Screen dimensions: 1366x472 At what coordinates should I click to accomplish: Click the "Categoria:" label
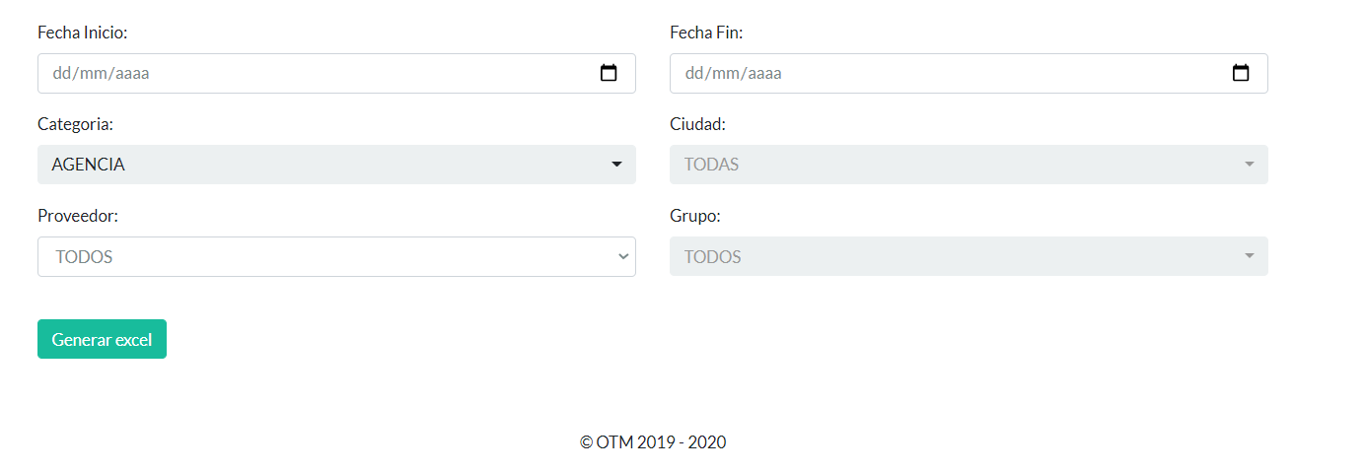tap(75, 124)
